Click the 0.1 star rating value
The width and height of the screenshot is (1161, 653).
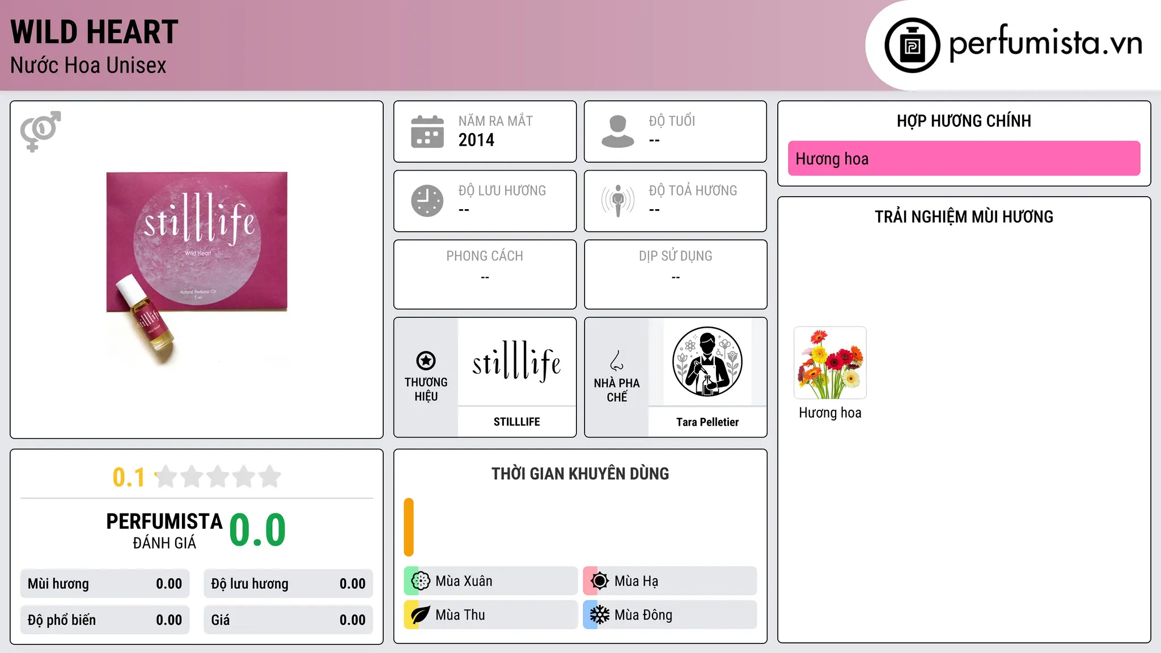129,477
